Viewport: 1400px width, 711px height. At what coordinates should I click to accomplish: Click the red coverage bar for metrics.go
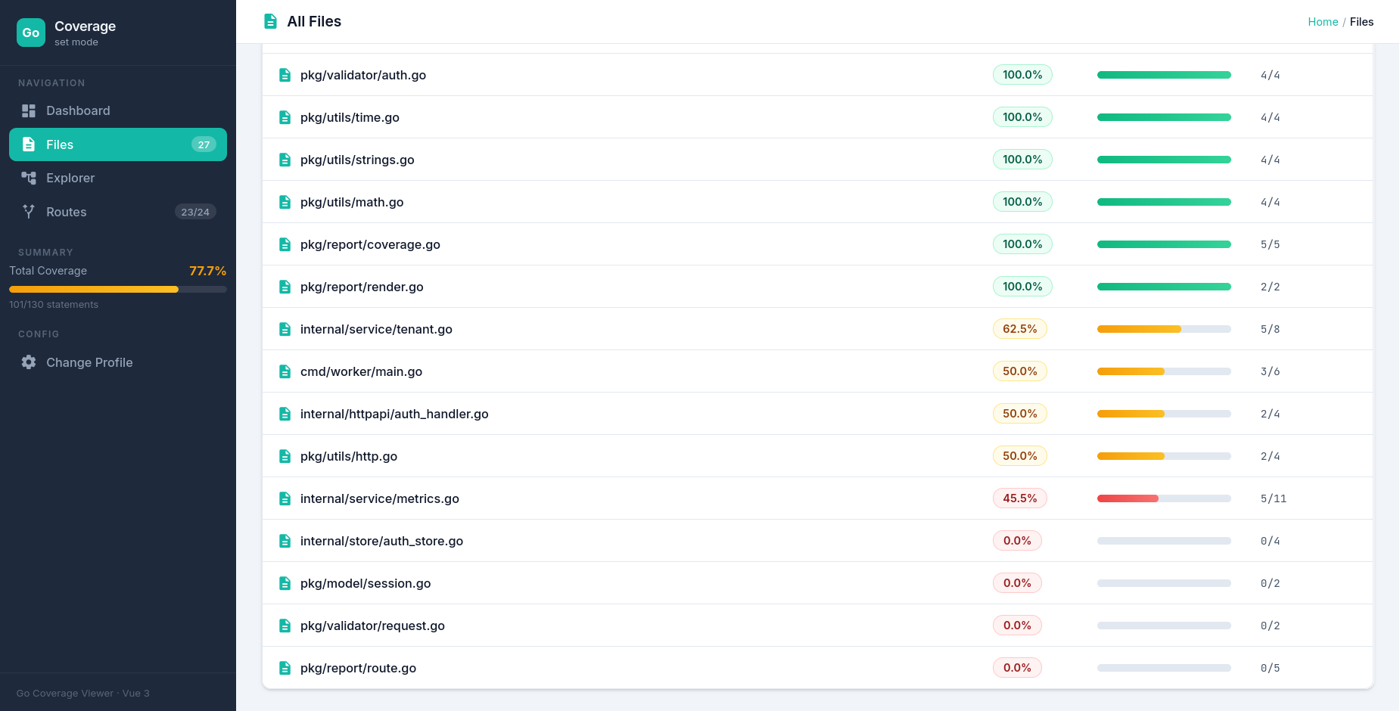coord(1128,498)
